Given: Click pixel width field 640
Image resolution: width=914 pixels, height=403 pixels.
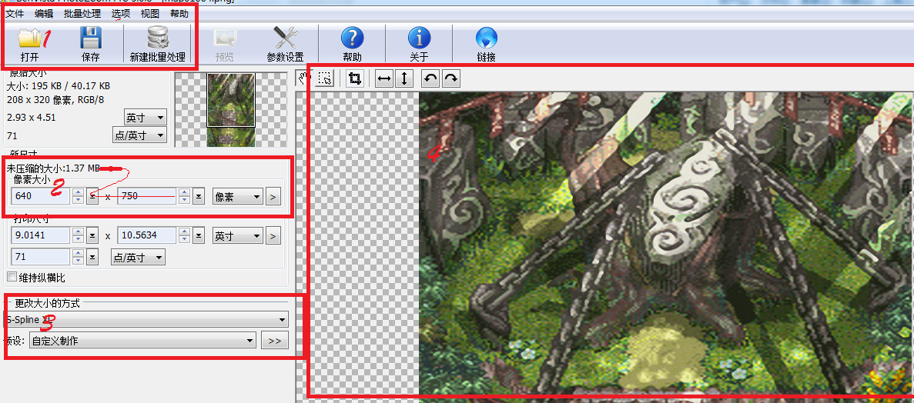Looking at the screenshot, I should 42,196.
